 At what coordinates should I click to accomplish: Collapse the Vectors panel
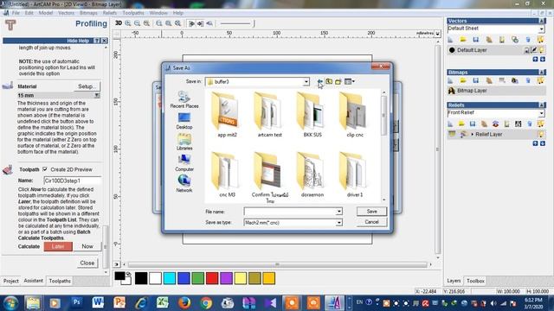pyautogui.click(x=542, y=21)
